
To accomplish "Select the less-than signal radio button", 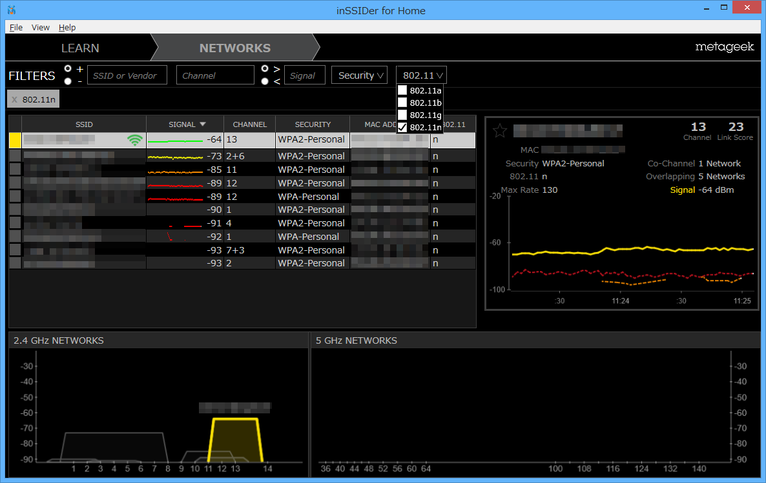I will click(265, 81).
